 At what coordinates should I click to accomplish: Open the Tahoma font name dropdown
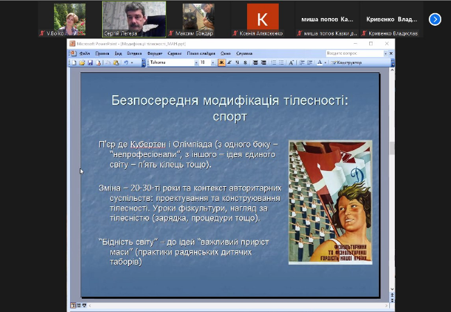point(196,63)
